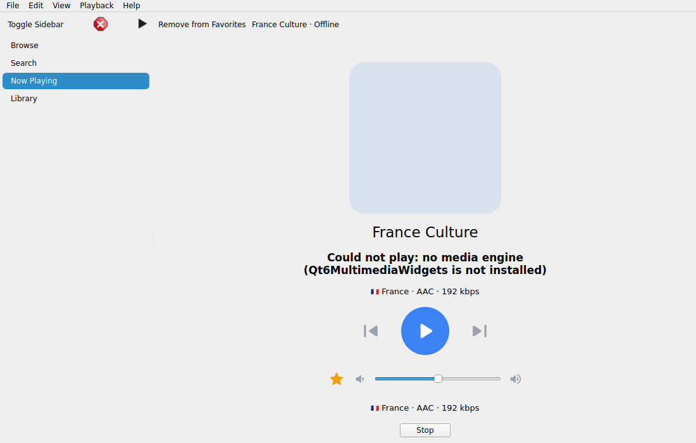The height and width of the screenshot is (443, 696).
Task: Select Browse in the sidebar
Action: coord(76,46)
